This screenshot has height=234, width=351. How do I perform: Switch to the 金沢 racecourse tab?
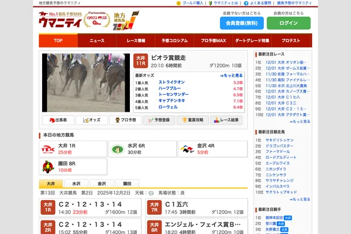point(102,184)
